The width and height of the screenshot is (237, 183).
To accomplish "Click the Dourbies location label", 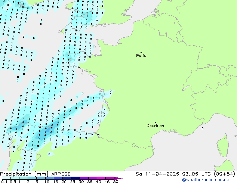I will 155,125.
